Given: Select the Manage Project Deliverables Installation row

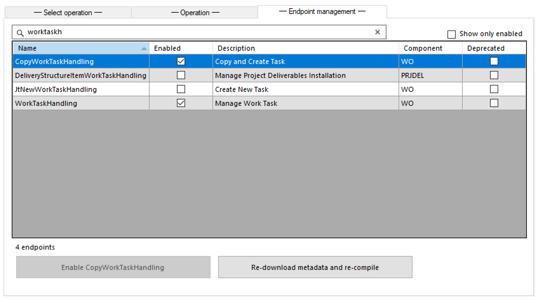Looking at the screenshot, I should pyautogui.click(x=280, y=75).
